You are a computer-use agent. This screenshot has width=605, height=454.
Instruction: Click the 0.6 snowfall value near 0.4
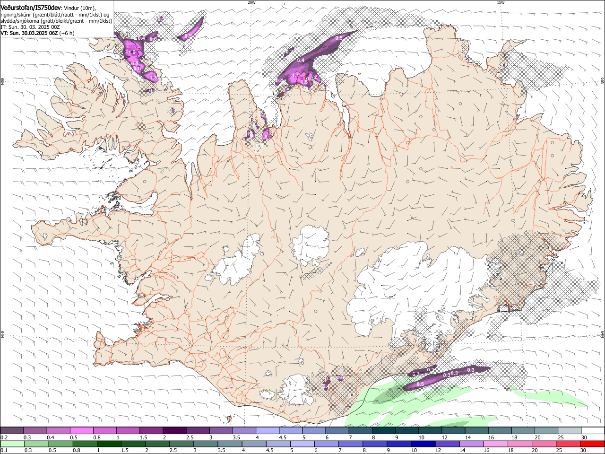(153, 38)
